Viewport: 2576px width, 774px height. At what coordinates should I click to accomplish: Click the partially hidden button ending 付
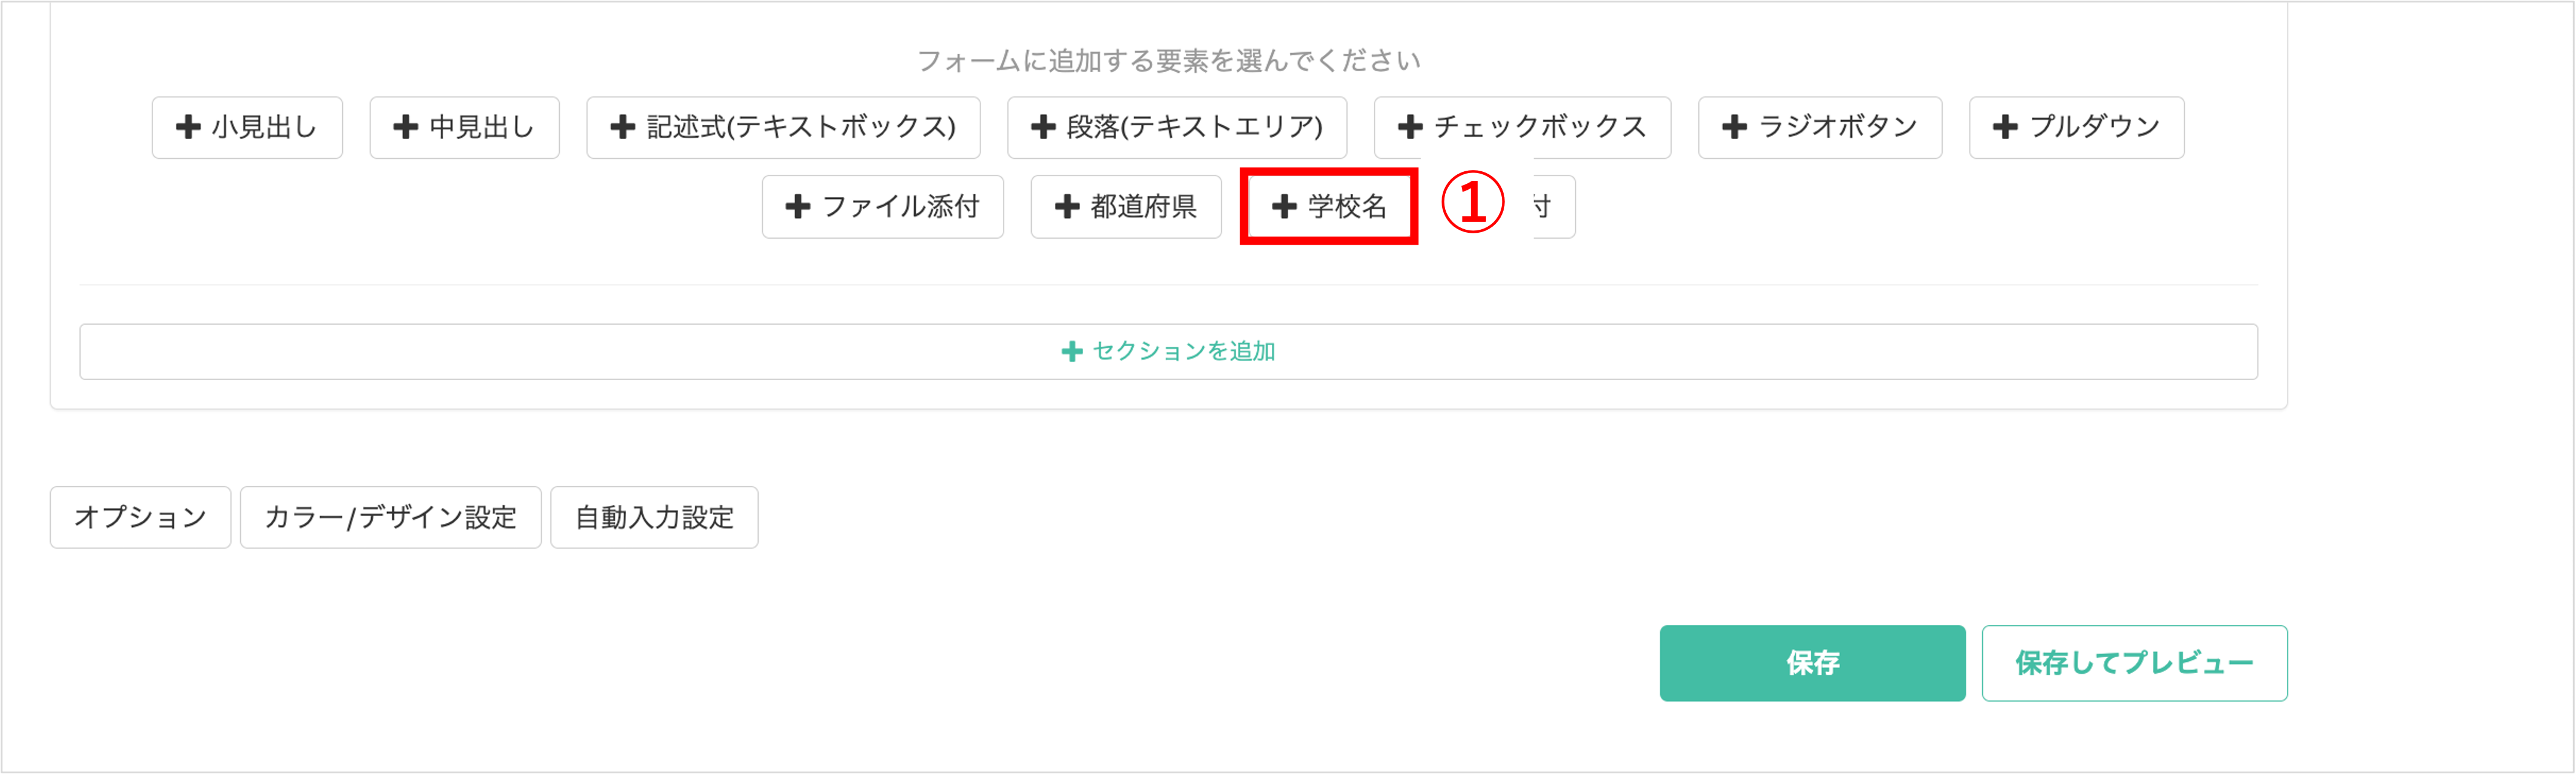pos(1554,206)
